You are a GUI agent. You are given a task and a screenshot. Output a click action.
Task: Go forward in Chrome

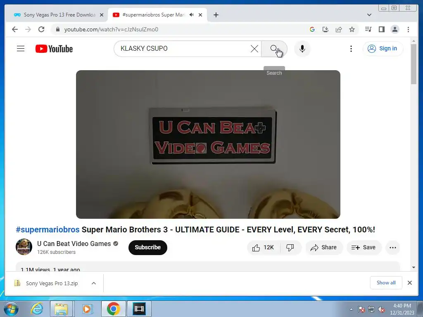click(28, 29)
